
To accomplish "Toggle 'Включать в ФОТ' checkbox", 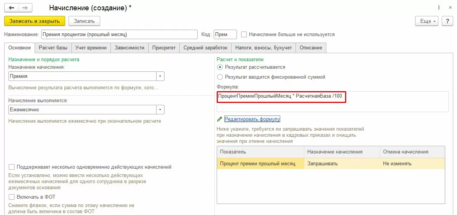I will (11, 197).
